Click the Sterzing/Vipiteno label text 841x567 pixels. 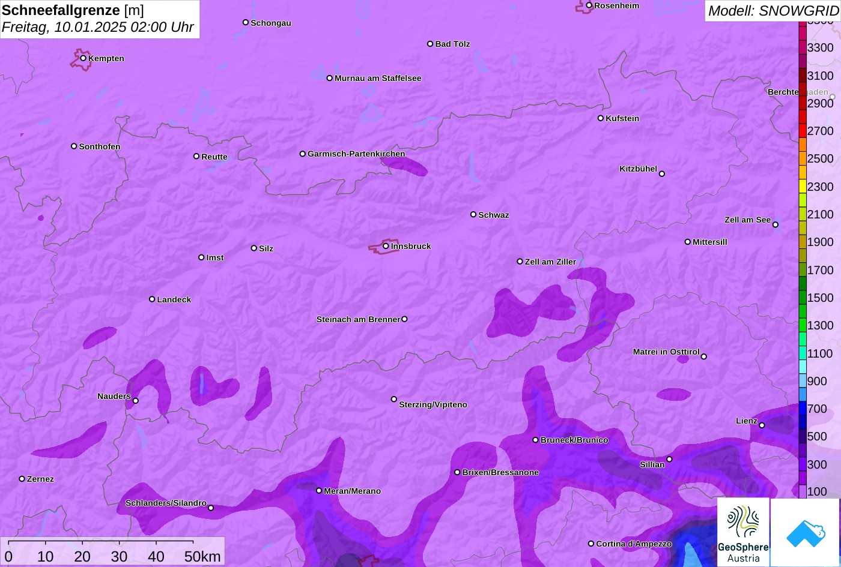point(433,405)
